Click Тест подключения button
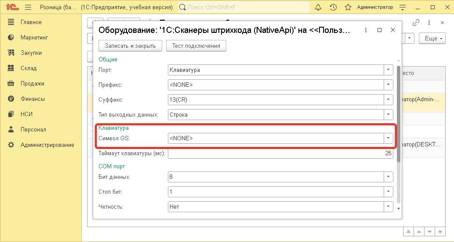The height and width of the screenshot is (242, 454). [x=196, y=46]
